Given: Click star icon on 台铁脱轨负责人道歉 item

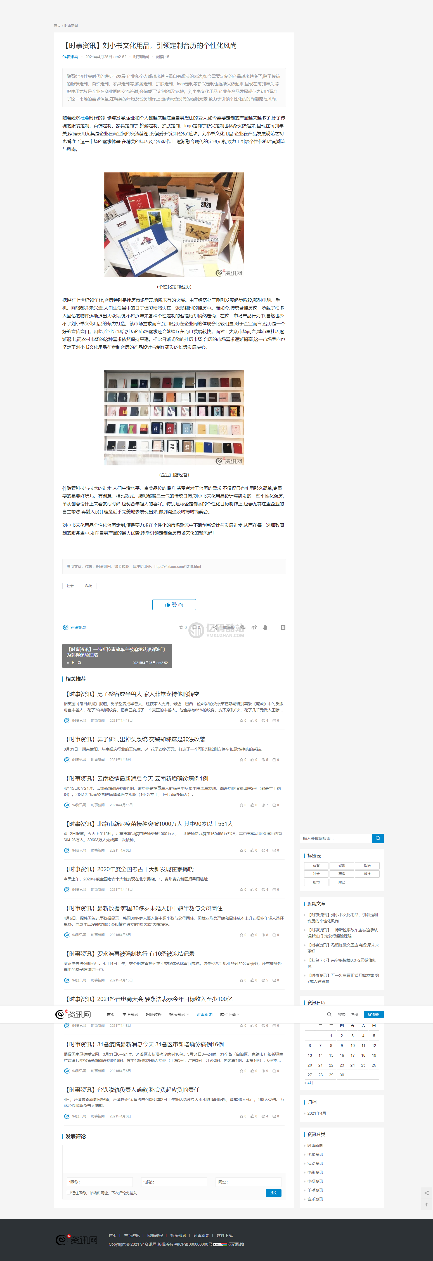Looking at the screenshot, I should [241, 1116].
